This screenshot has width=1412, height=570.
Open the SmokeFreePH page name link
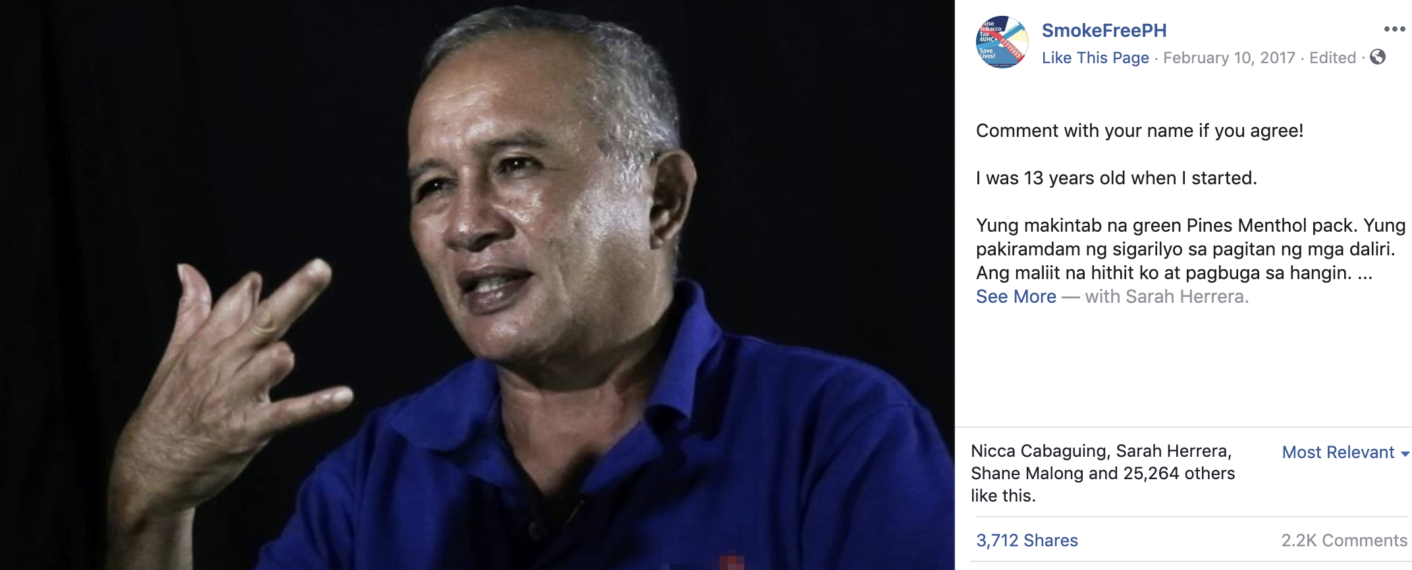(x=1104, y=30)
